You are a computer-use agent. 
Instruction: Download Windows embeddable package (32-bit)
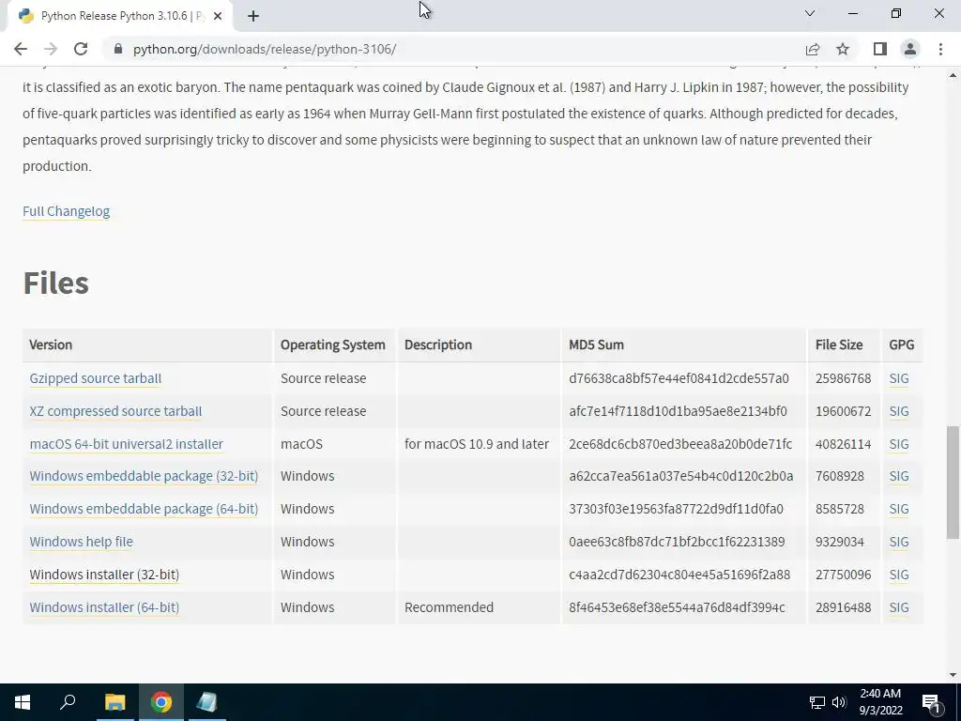pyautogui.click(x=144, y=476)
